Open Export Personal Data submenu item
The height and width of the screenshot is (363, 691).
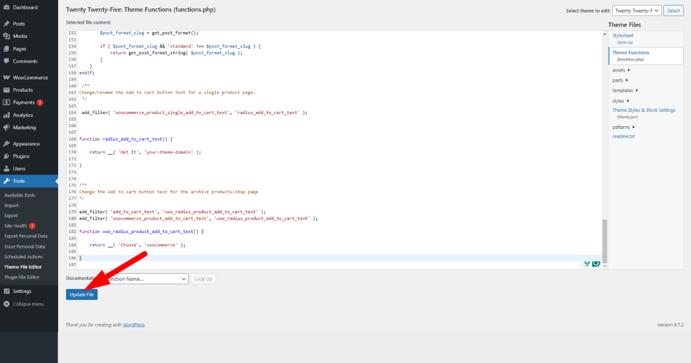[26, 236]
